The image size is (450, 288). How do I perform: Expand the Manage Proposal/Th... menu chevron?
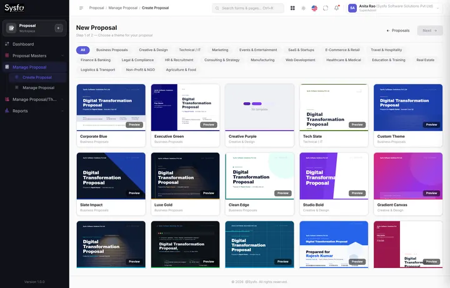click(62, 99)
